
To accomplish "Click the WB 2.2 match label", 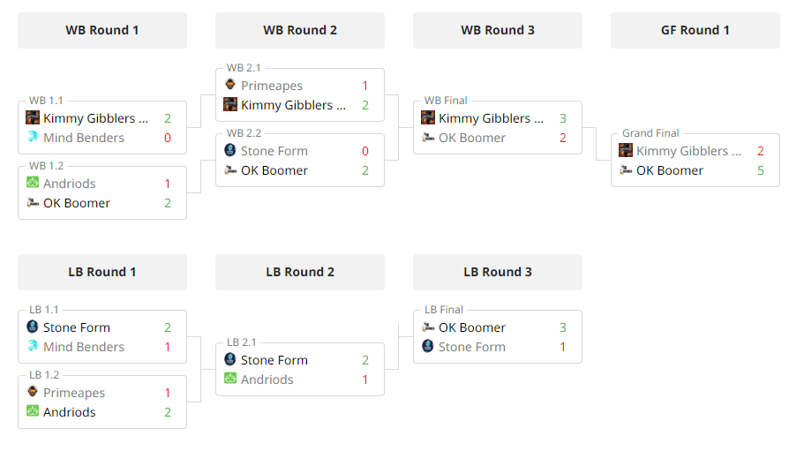I will click(x=244, y=133).
